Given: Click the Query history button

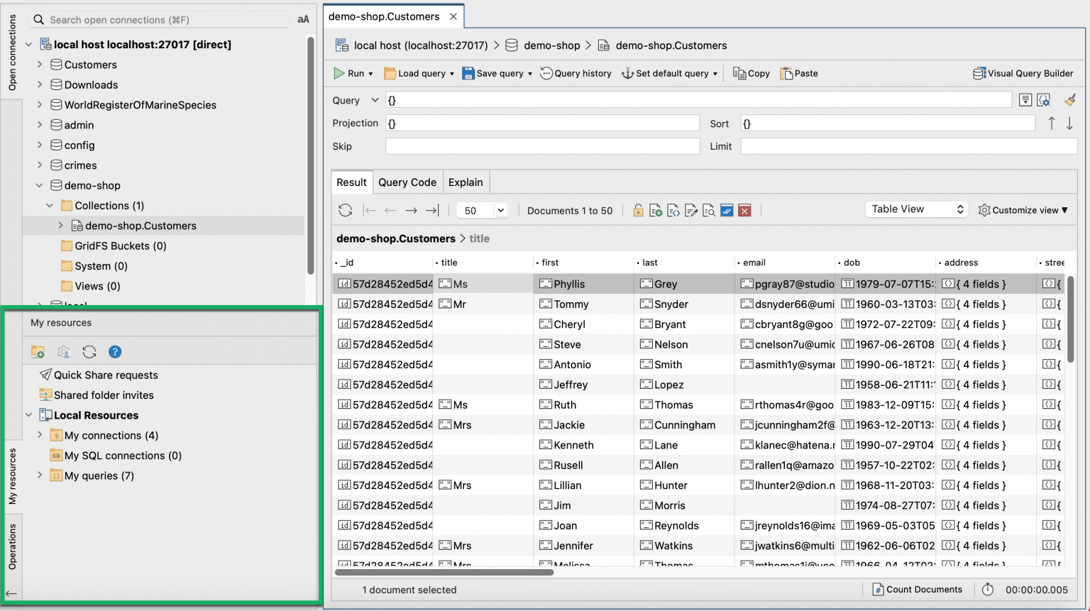Looking at the screenshot, I should click(576, 73).
